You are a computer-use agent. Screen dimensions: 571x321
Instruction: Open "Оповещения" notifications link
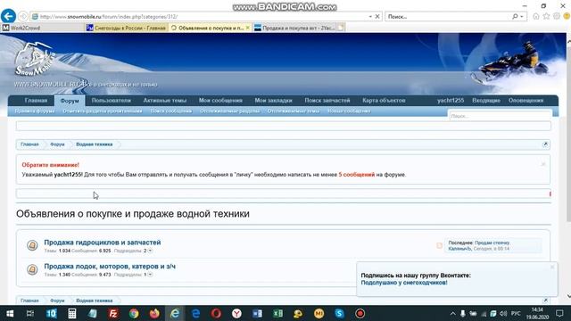(x=525, y=101)
